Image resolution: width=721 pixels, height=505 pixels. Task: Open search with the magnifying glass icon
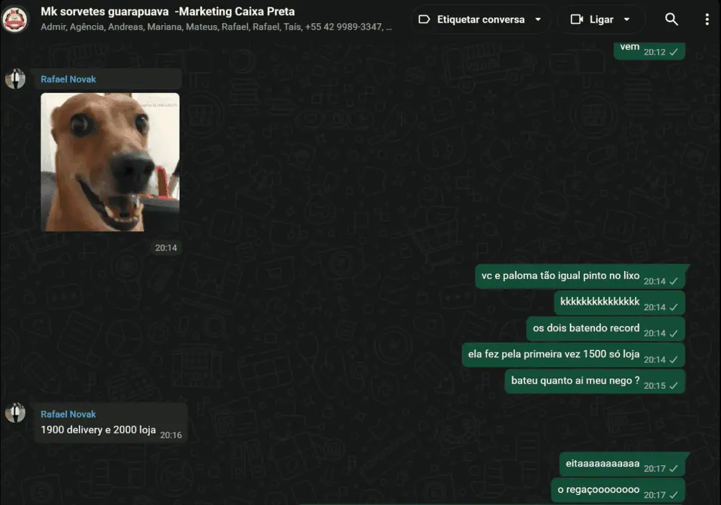(x=671, y=19)
